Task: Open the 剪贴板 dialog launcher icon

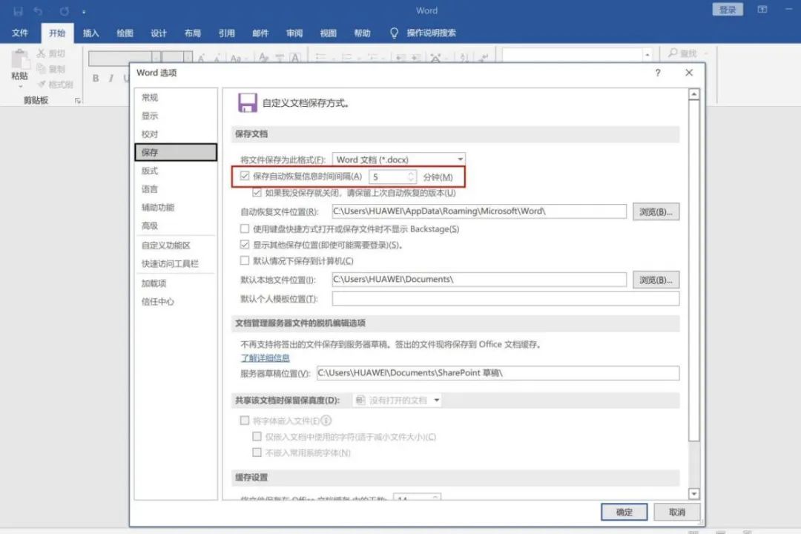Action: pos(78,101)
